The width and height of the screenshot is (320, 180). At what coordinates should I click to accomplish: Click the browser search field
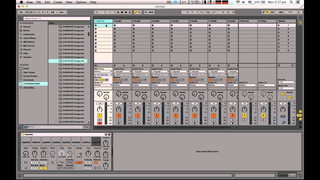click(57, 18)
